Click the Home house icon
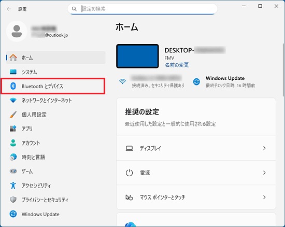 point(13,58)
